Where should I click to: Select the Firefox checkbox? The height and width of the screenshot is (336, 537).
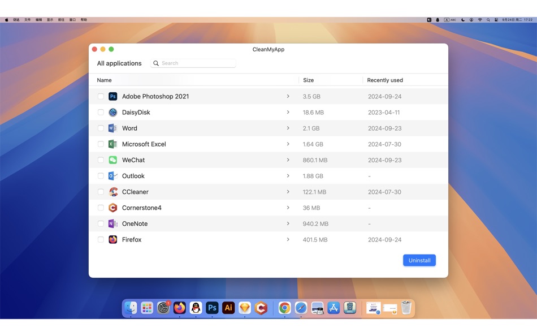click(101, 240)
